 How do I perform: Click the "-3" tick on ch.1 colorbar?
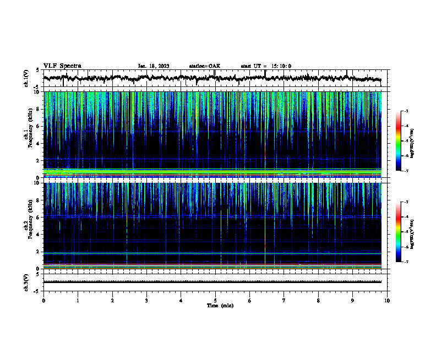click(x=406, y=111)
